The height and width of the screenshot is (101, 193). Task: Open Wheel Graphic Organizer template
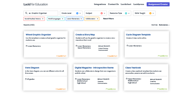[38, 35]
